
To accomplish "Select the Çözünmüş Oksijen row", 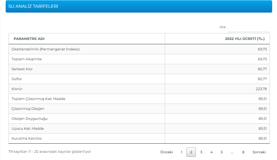I will (28, 109).
